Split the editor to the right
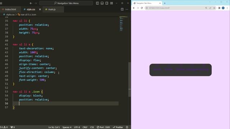Viewport: 230px width, 129px height. (x=122, y=9)
